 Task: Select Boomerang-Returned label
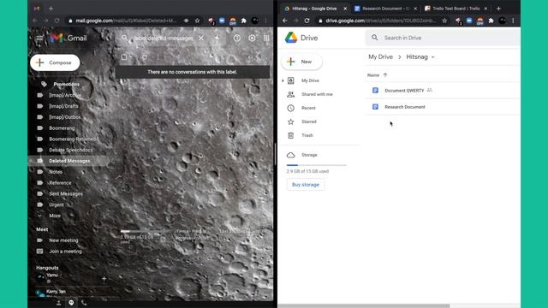(x=72, y=139)
